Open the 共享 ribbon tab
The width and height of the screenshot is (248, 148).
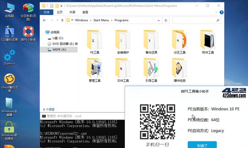(72, 12)
